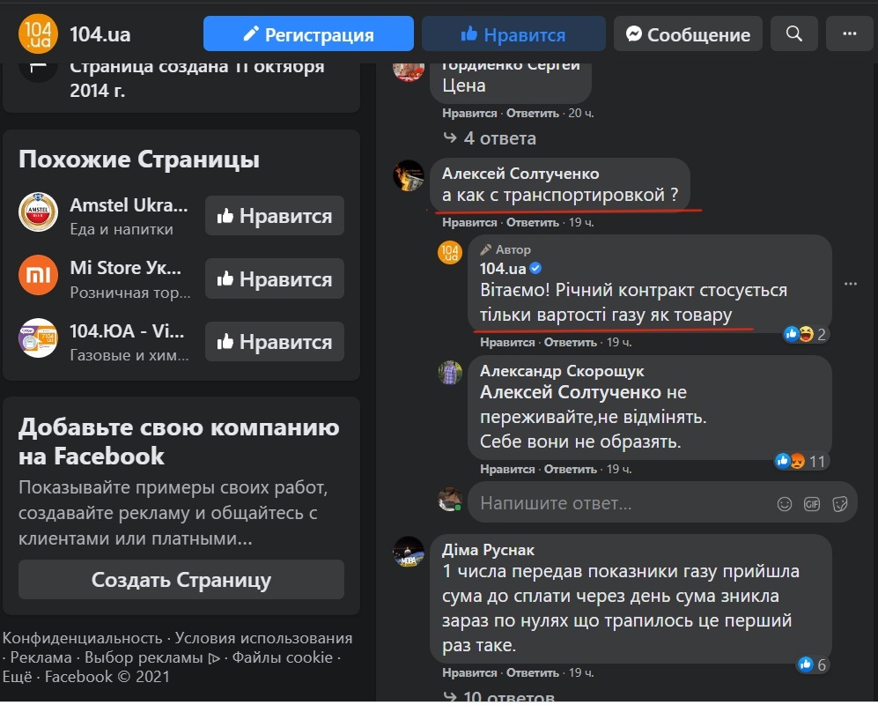
Task: Open Mi Store page avatar
Action: tap(38, 275)
